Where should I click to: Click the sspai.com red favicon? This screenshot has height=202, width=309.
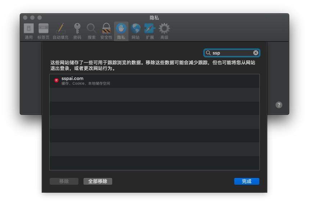[56, 80]
